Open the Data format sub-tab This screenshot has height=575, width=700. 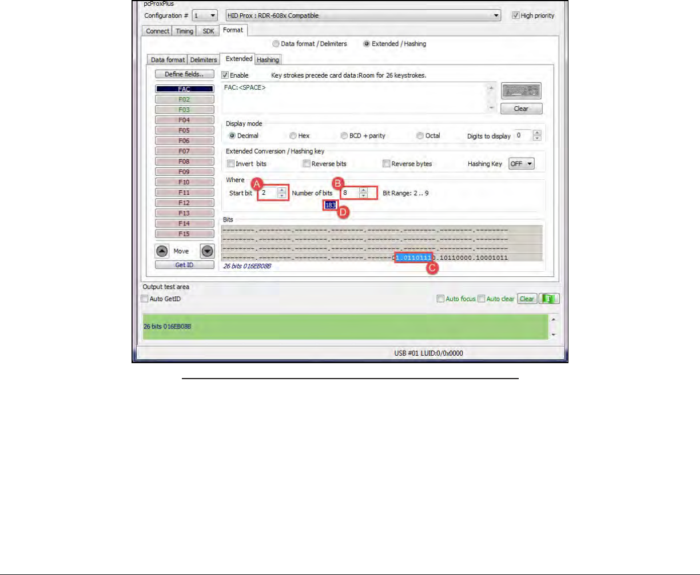click(x=168, y=59)
